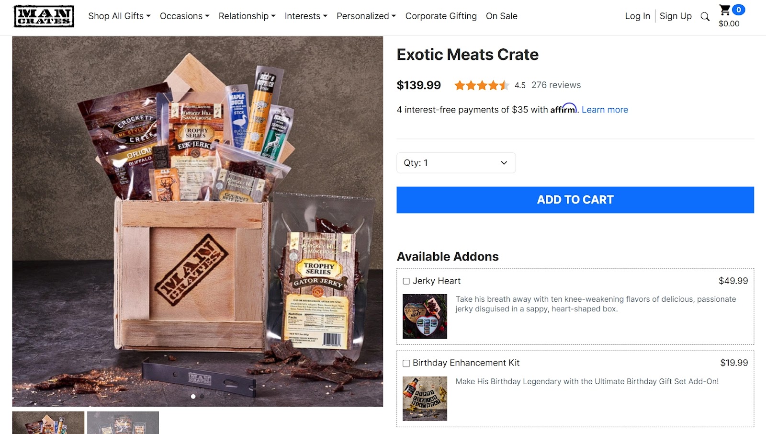The image size is (766, 434).
Task: Open the Qty quantity dropdown
Action: [456, 163]
